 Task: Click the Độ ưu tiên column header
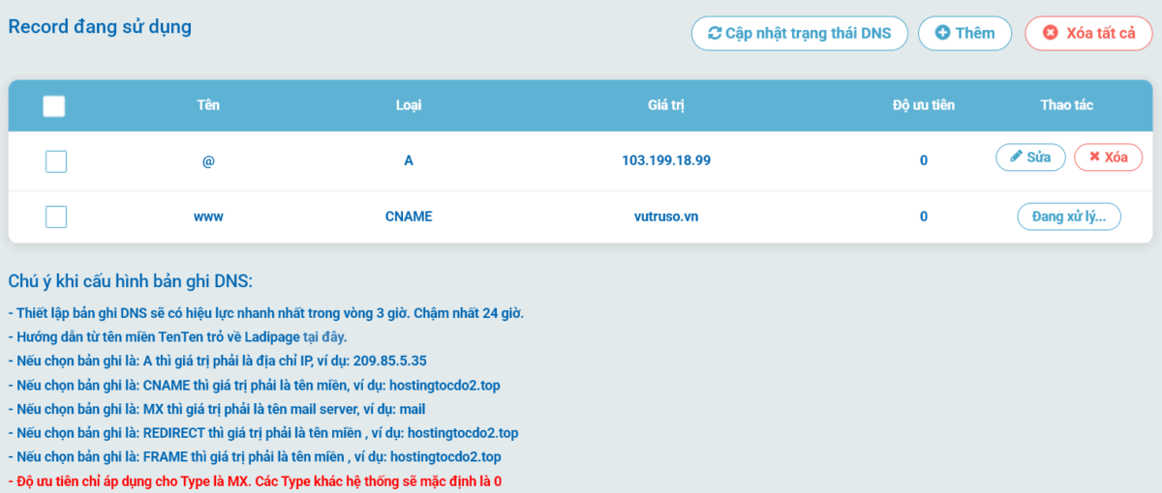923,105
